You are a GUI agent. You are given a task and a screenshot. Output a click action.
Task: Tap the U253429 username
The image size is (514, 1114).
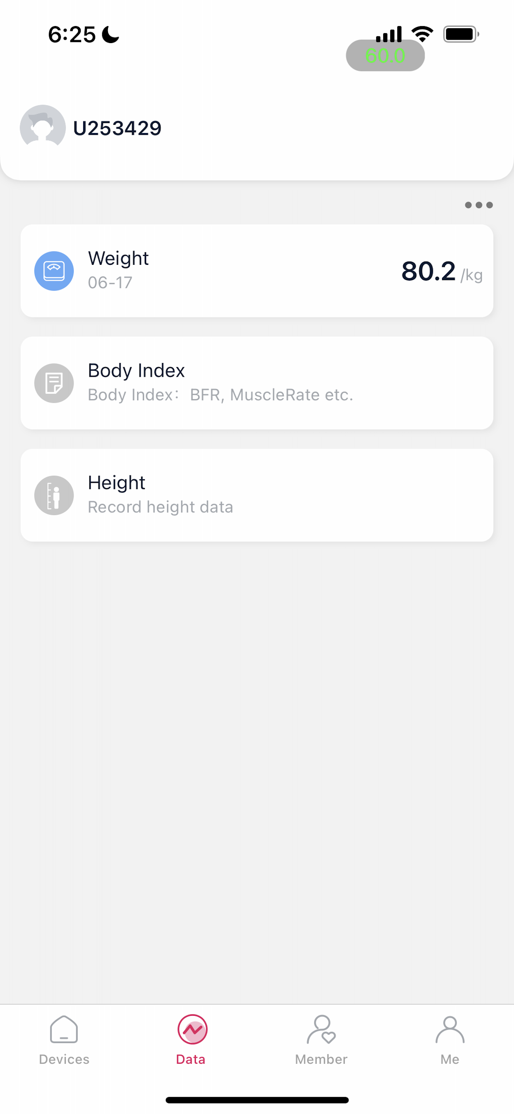118,128
